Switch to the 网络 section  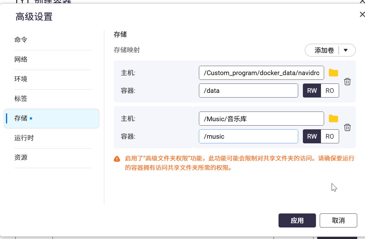21,60
